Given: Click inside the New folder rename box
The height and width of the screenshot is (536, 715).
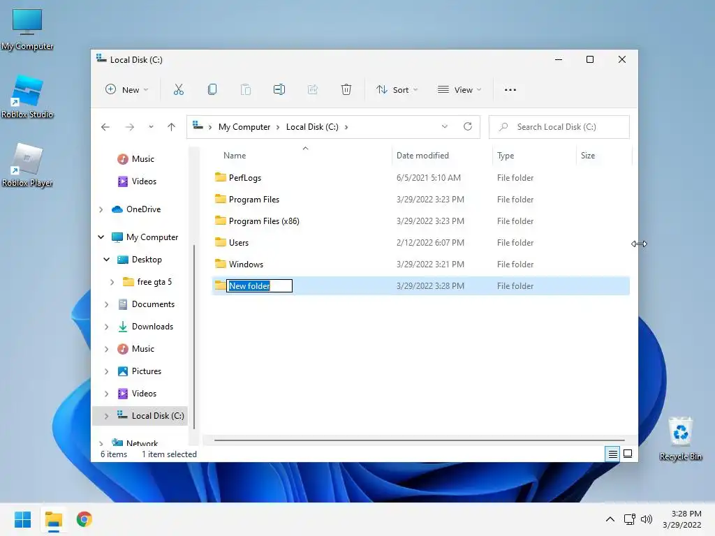Looking at the screenshot, I should pyautogui.click(x=260, y=285).
